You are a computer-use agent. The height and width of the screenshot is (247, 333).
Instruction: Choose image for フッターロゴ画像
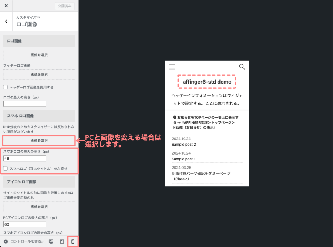point(39,74)
